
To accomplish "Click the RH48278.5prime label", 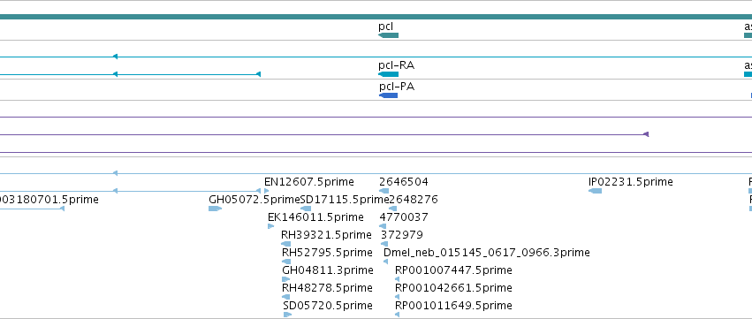I will coord(327,288).
